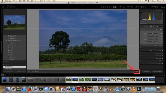Select the Graduated Filter tool icon

pyautogui.click(x=151, y=26)
